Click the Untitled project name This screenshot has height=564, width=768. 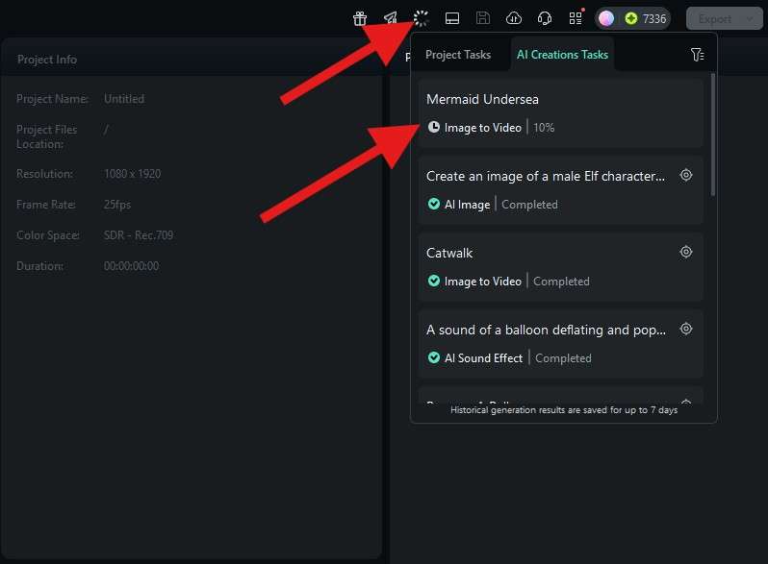[124, 99]
